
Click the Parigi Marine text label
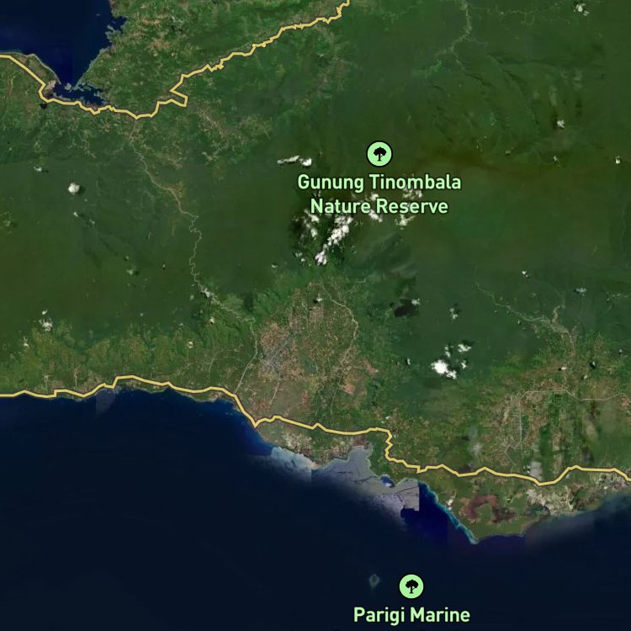(411, 614)
